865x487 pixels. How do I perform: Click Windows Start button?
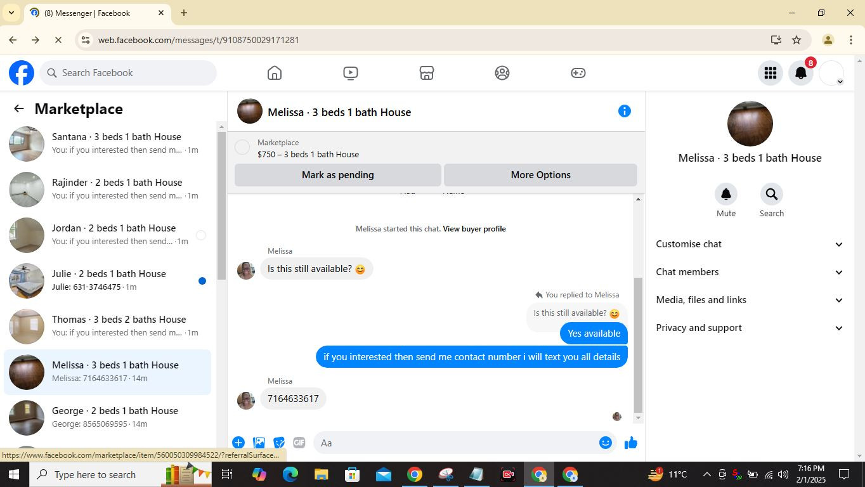click(x=13, y=474)
